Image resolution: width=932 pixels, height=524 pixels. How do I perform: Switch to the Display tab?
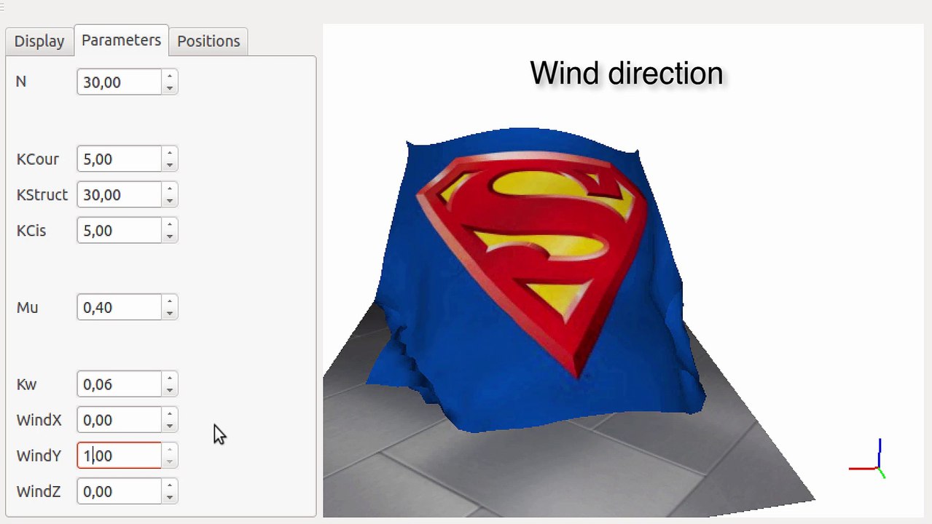[39, 41]
